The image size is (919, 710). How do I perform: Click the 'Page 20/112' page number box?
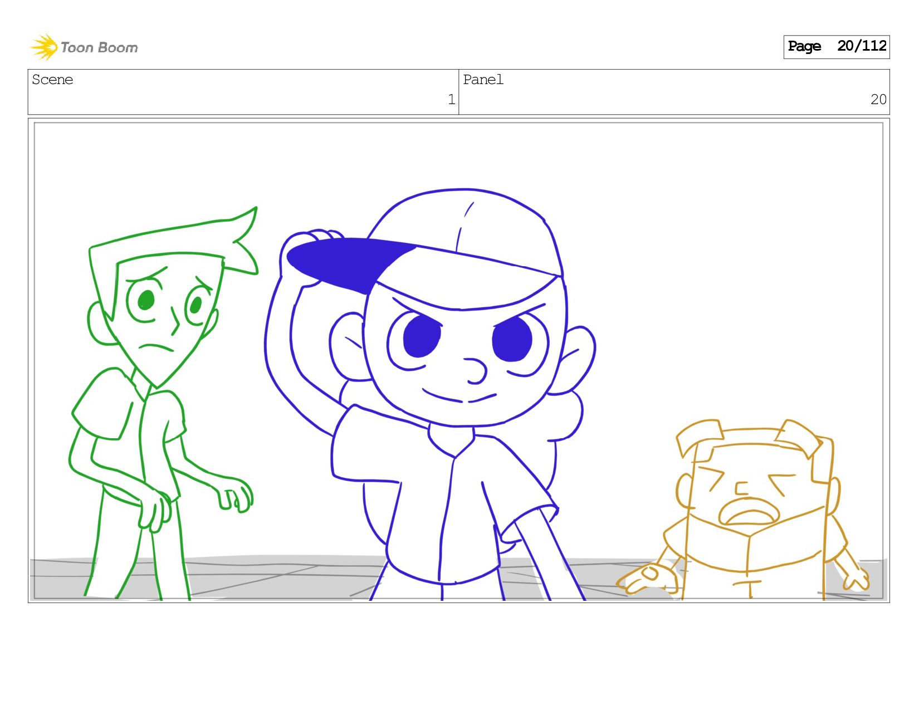click(836, 47)
